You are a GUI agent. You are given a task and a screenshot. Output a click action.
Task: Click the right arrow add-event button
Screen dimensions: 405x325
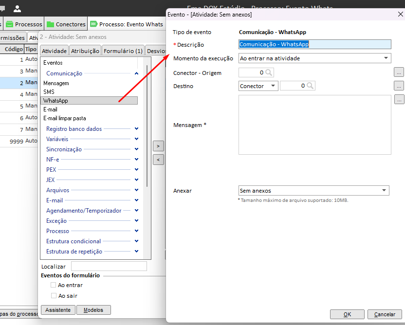pyautogui.click(x=158, y=146)
